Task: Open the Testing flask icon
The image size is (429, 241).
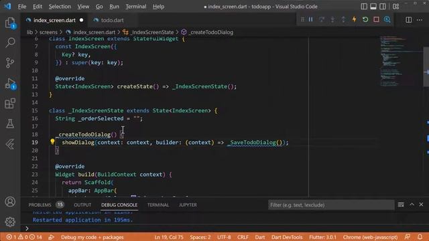Action: click(x=10, y=123)
